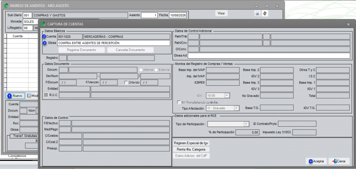The image size is (356, 169).
Task: Click the Base T.G. amount field
Action: tap(277, 108)
